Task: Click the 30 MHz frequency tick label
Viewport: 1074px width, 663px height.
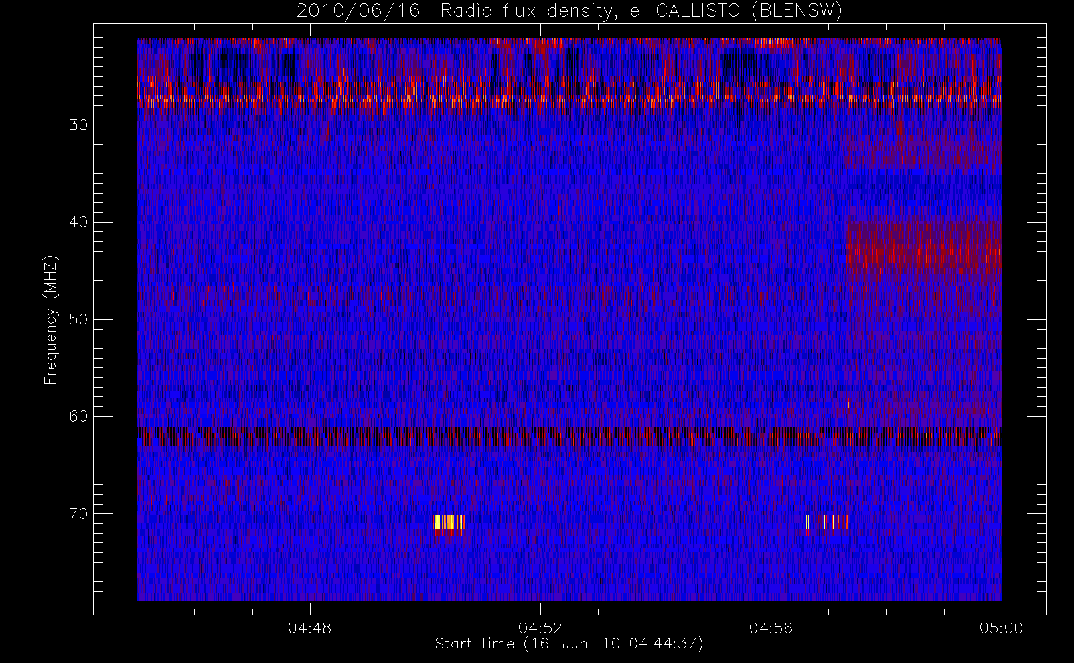Action: click(78, 125)
